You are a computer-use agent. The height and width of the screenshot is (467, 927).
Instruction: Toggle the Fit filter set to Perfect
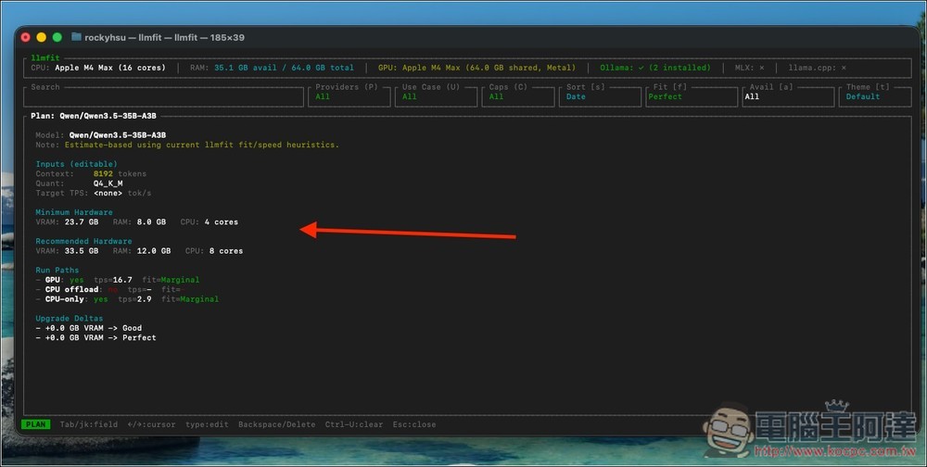click(692, 96)
